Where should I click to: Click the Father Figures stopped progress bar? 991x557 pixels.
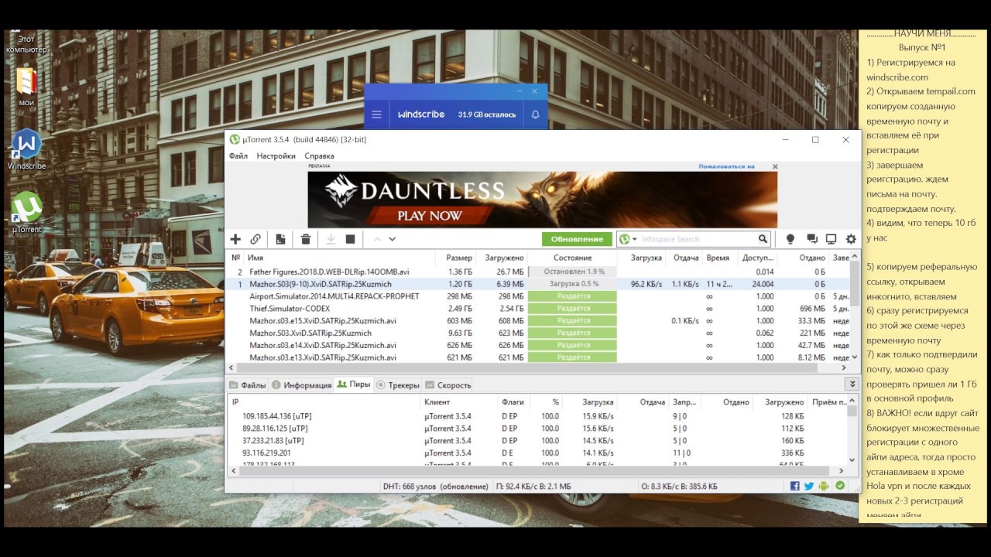[572, 272]
